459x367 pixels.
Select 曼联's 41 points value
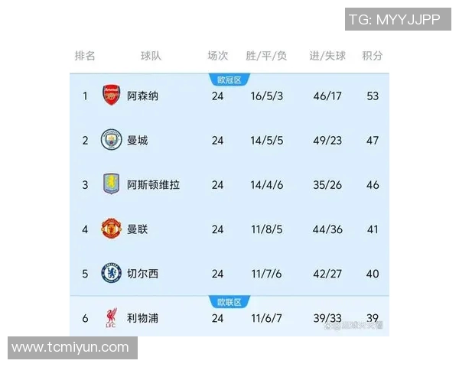373,229
